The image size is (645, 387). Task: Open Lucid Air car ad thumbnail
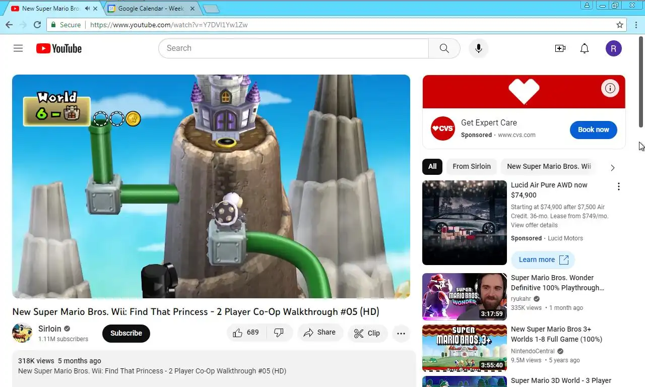(465, 223)
